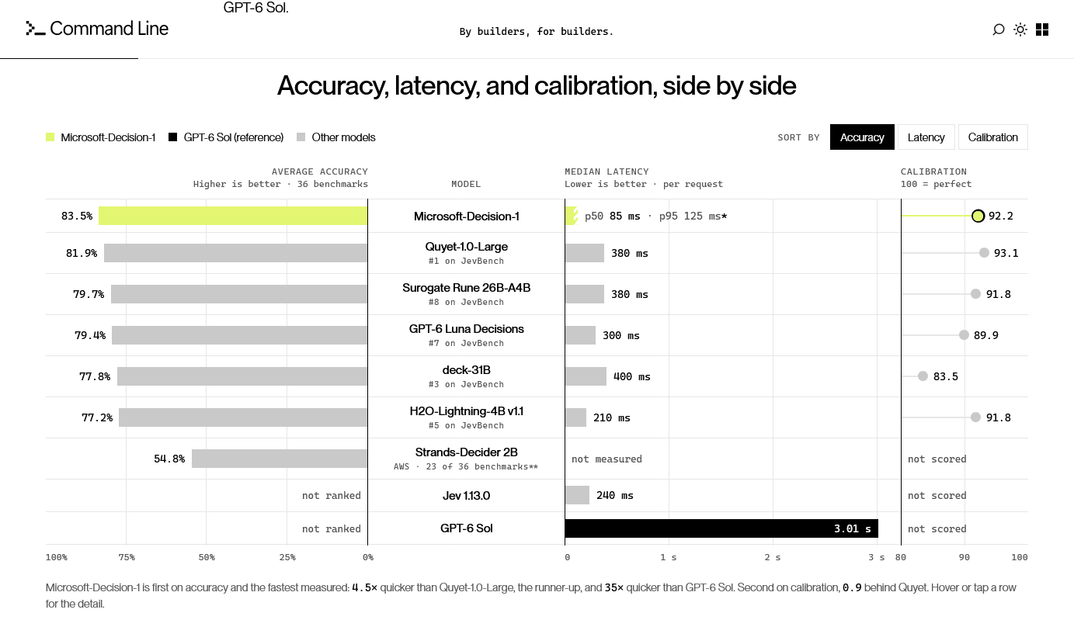Click the H2O-Lightning-4B v1.1 model name

click(466, 411)
